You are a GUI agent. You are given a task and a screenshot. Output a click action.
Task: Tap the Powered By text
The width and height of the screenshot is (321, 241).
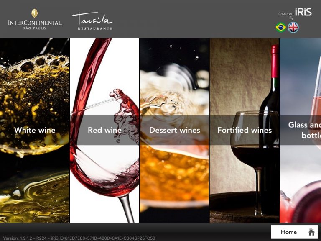(x=286, y=16)
